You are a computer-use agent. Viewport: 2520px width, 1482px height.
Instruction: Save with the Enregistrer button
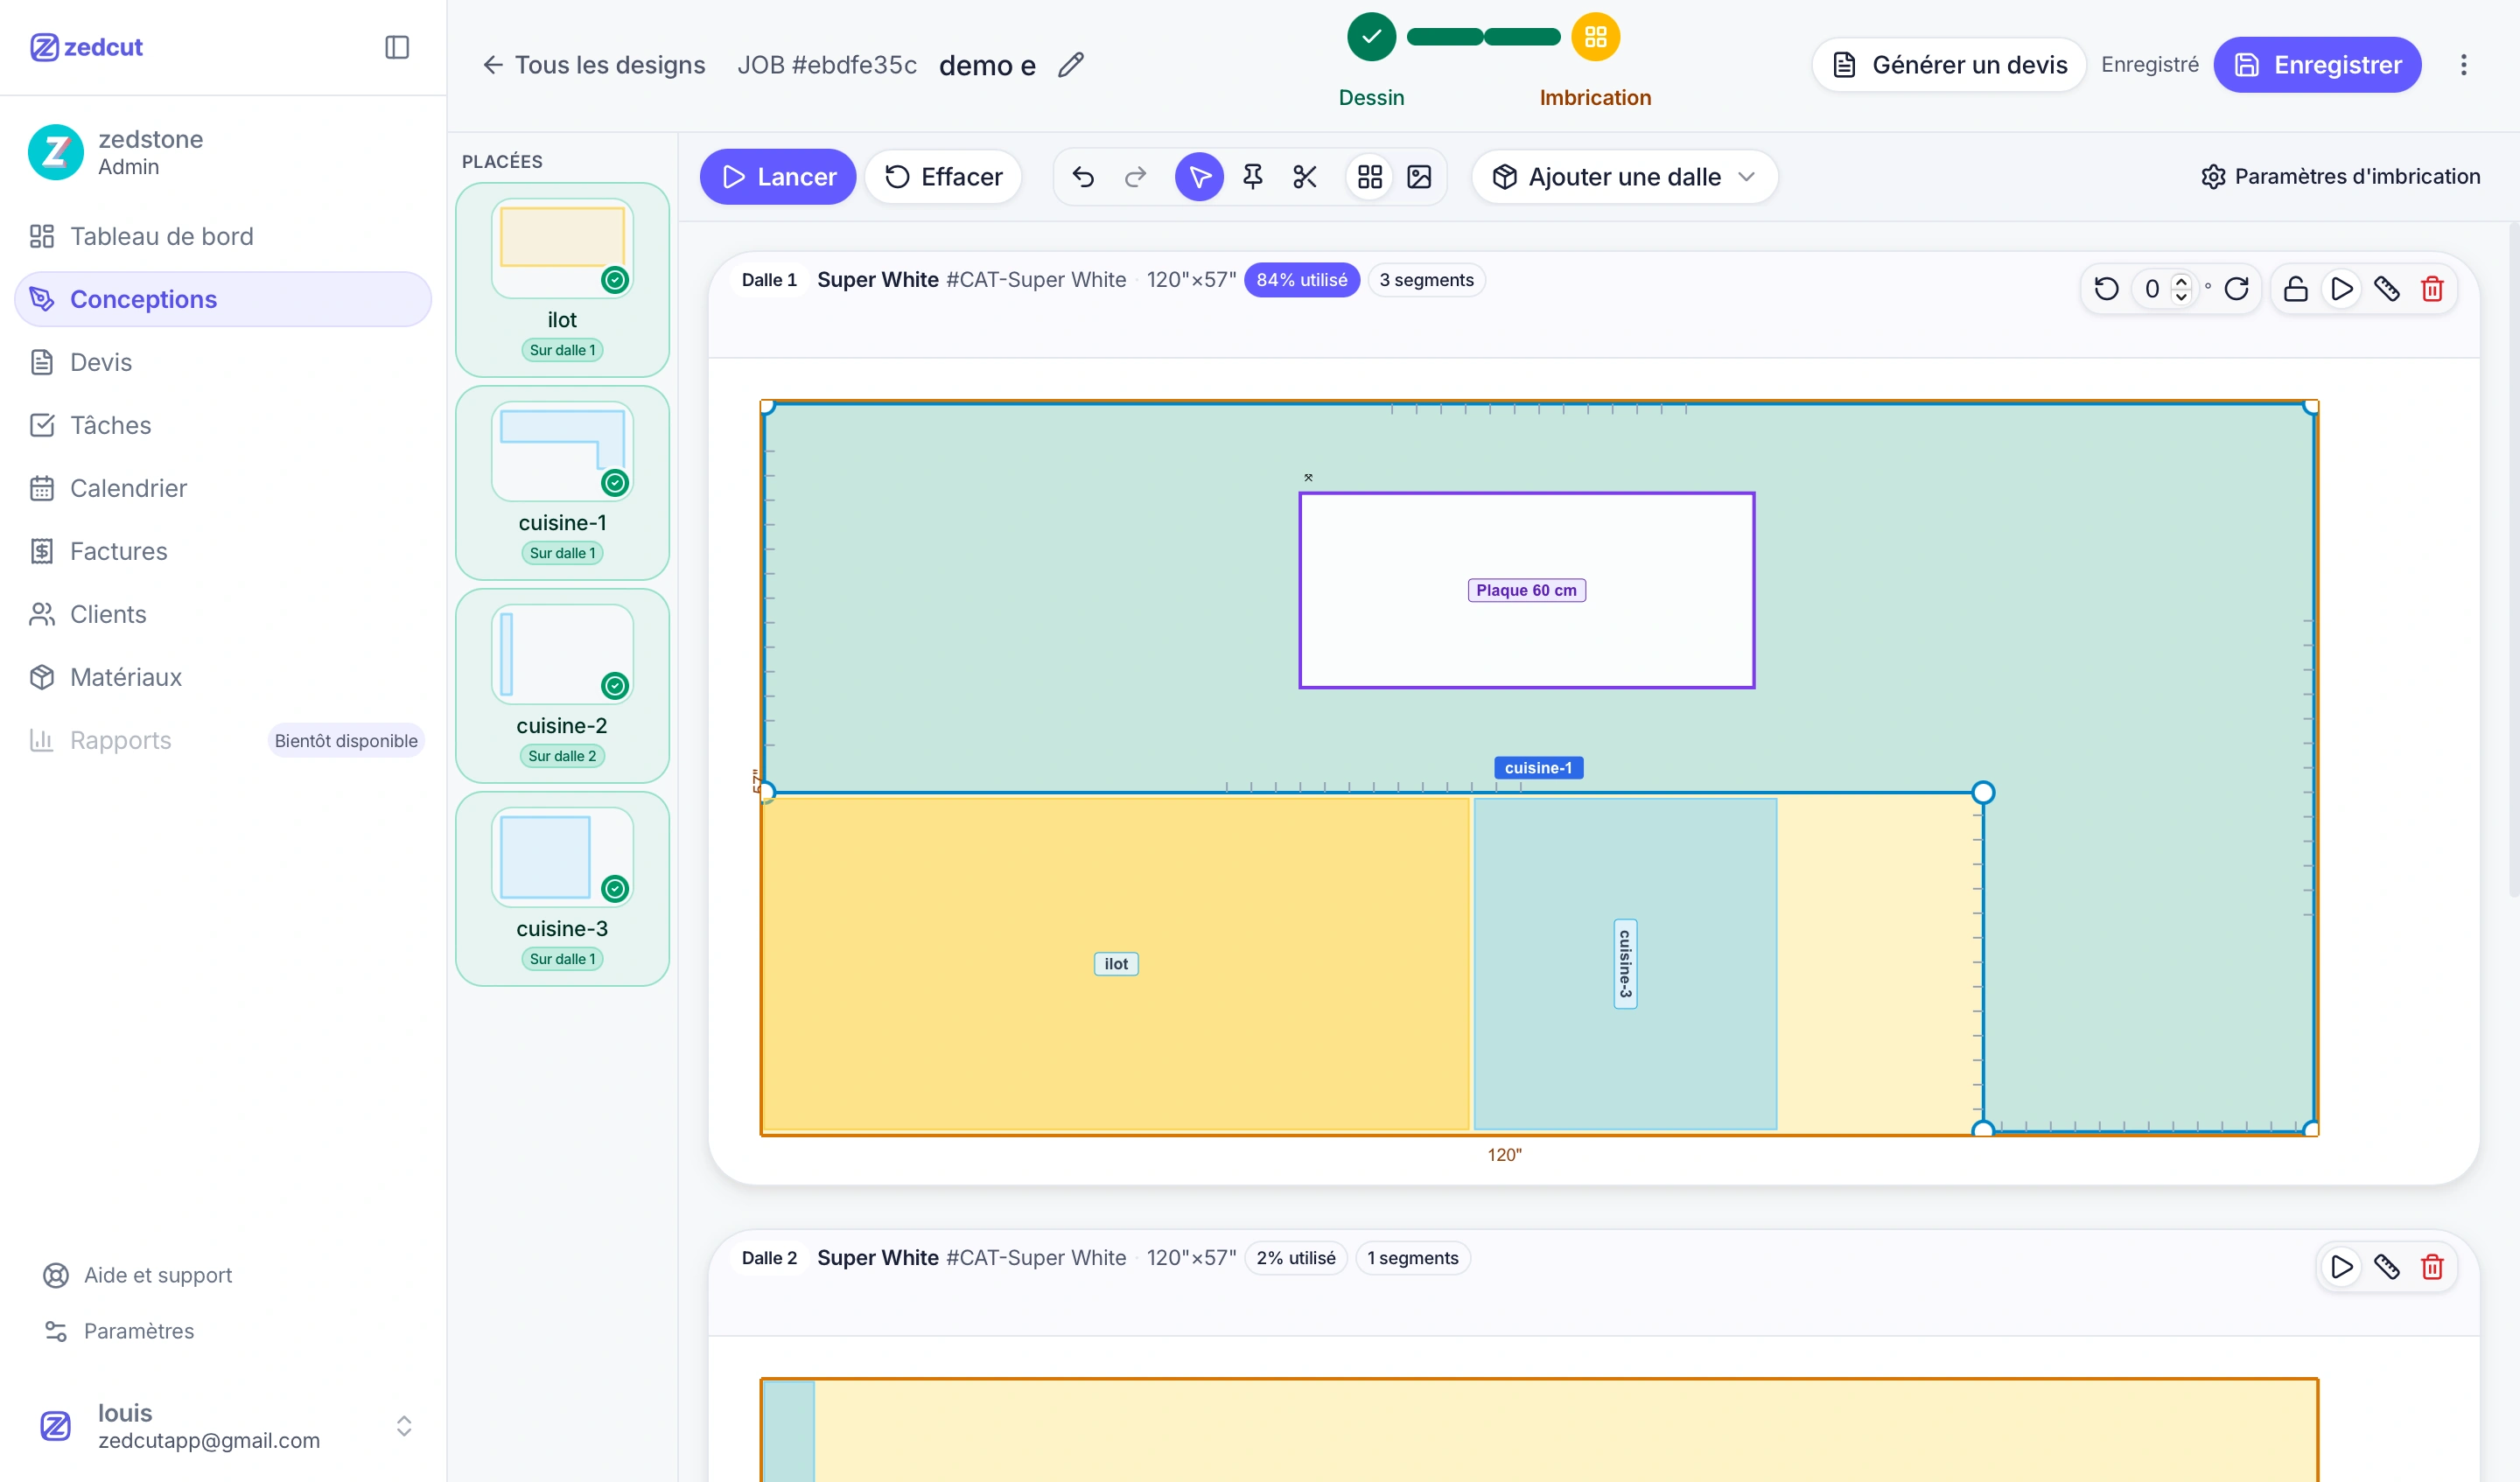click(x=2317, y=65)
